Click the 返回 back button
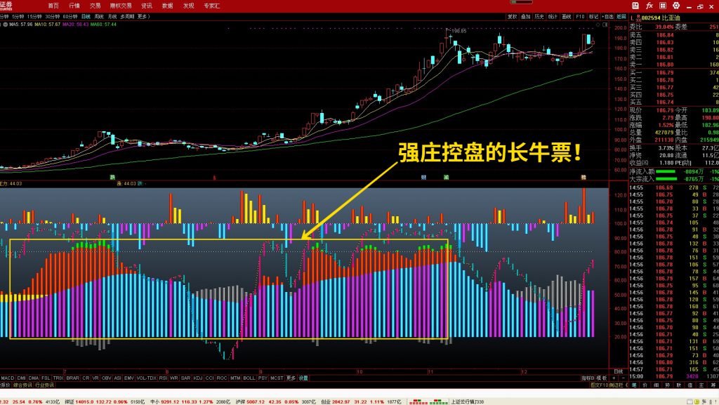The height and width of the screenshot is (405, 719). tap(621, 15)
